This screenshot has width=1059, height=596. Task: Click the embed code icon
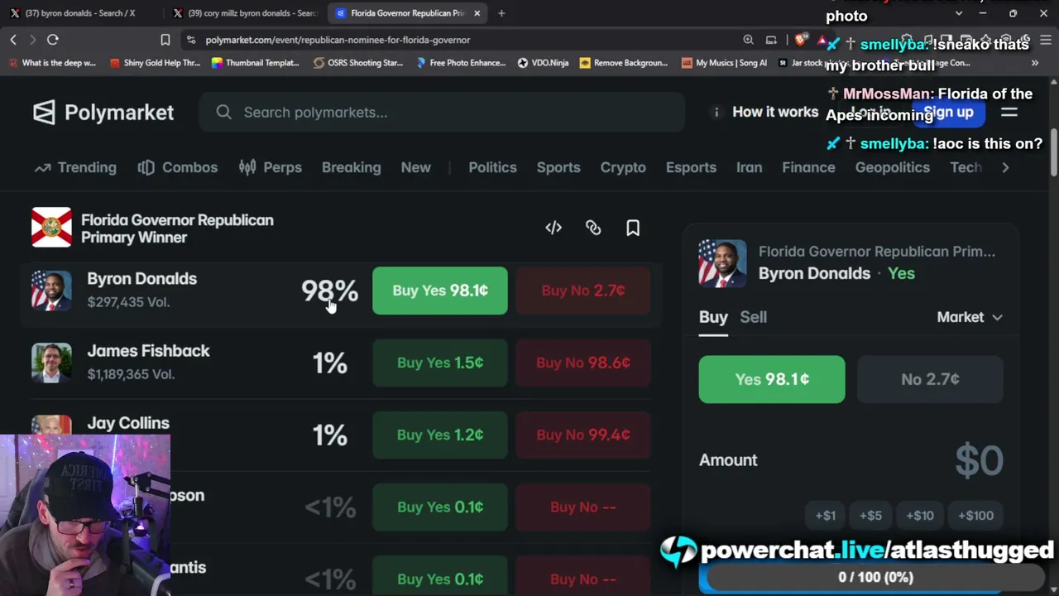click(553, 228)
